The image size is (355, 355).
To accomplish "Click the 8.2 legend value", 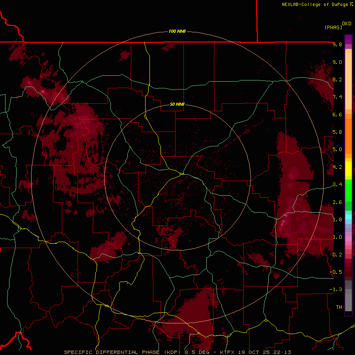I will 337,79.
